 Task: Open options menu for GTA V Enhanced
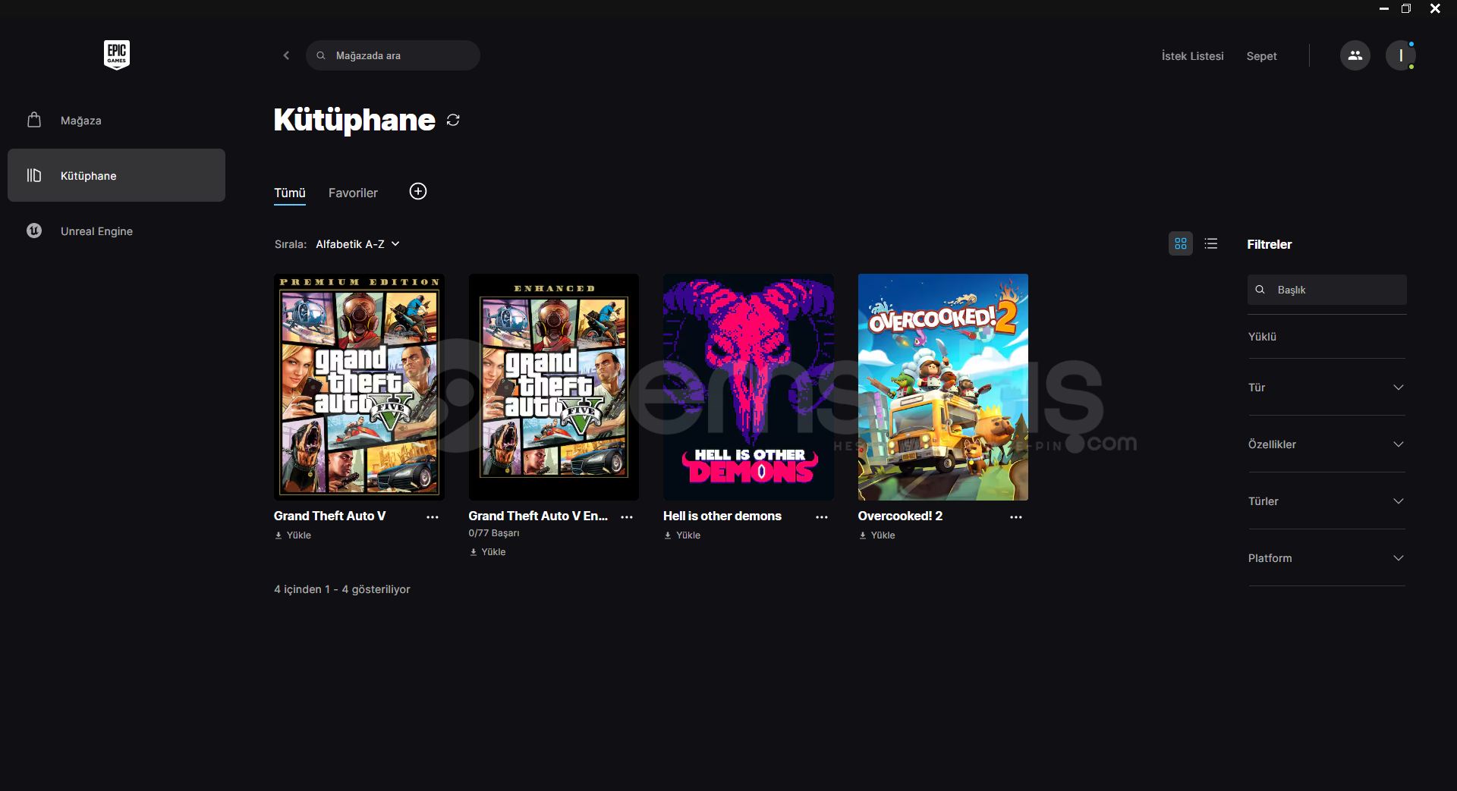[x=627, y=516]
